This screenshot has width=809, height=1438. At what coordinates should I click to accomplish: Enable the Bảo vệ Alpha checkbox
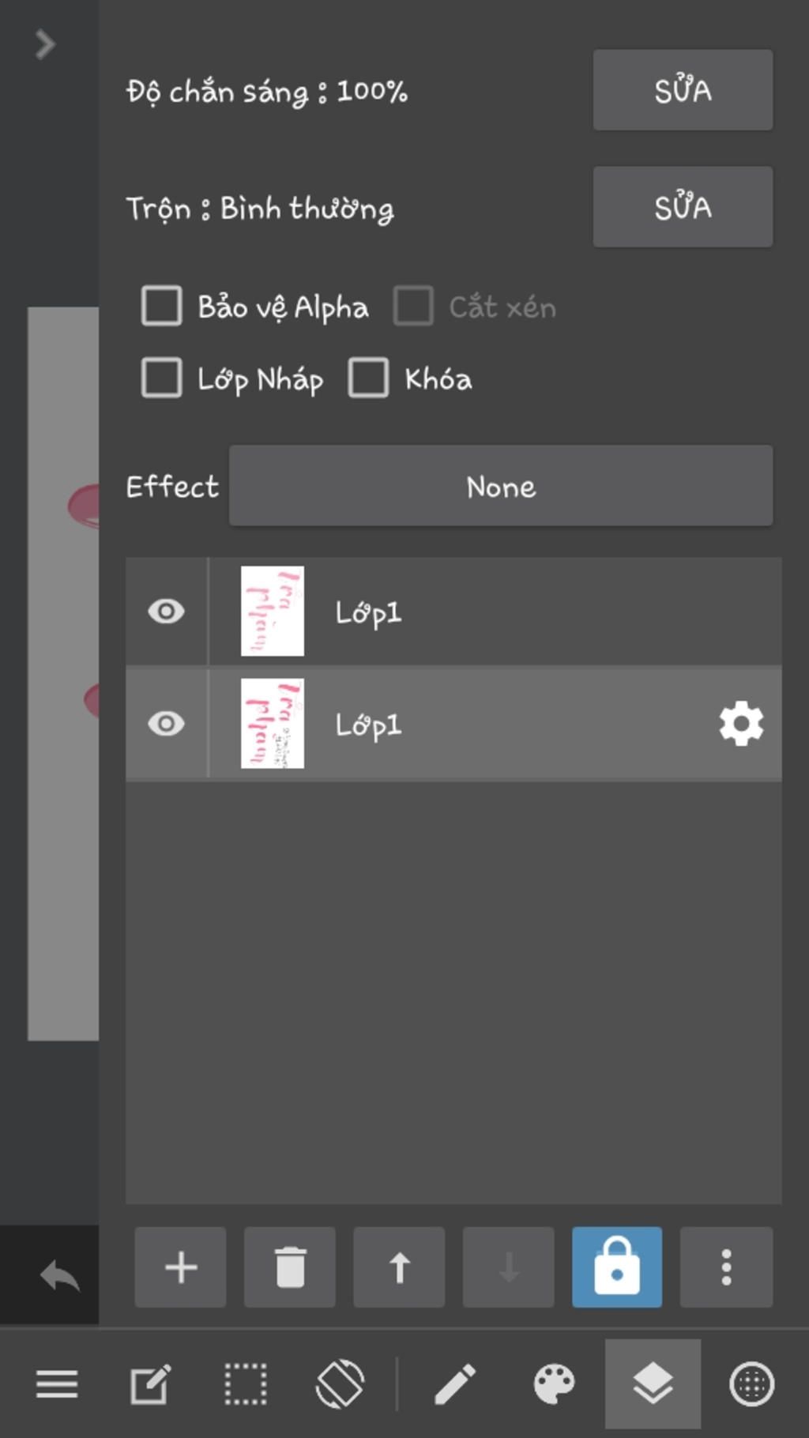click(162, 306)
